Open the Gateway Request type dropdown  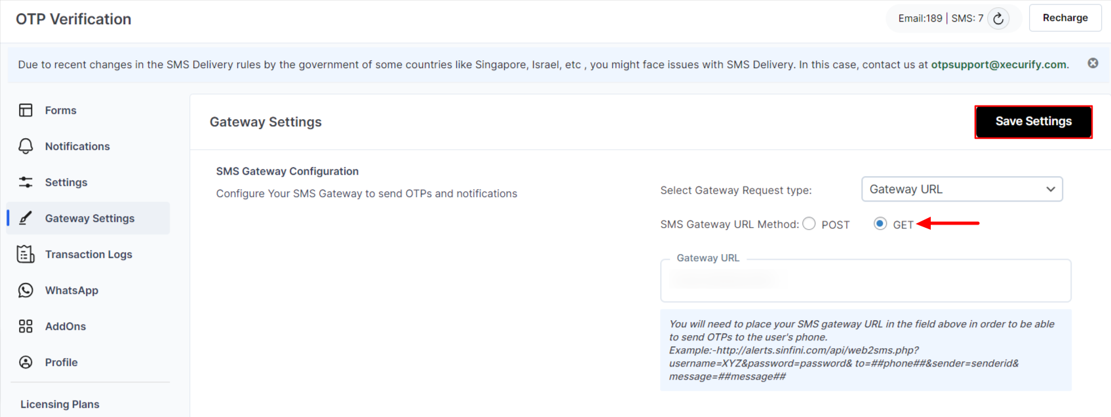click(962, 189)
